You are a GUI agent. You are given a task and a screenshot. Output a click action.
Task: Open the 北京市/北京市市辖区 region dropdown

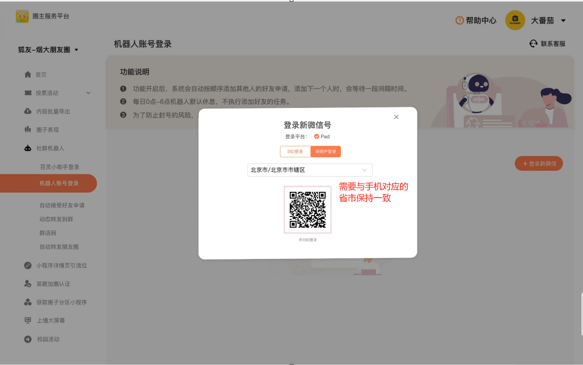coord(310,170)
